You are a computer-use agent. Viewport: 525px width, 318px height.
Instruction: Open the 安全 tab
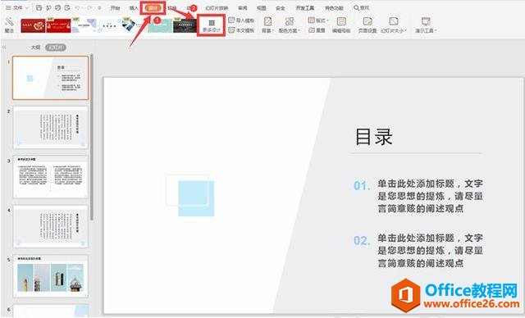point(281,7)
